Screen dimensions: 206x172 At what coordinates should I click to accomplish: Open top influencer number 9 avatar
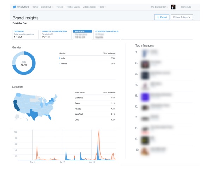click(145, 140)
